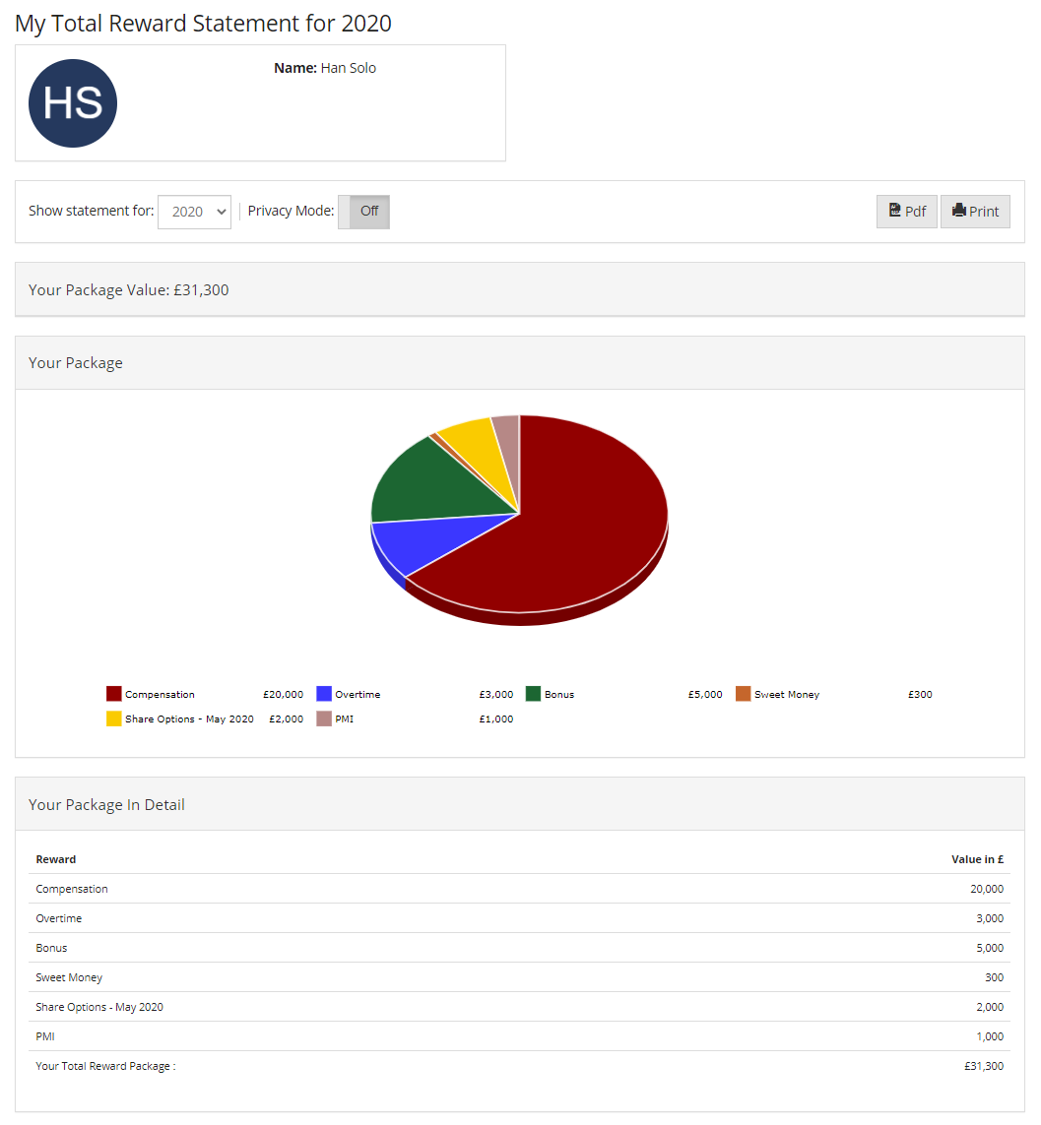Click the Overtime legend marker

coord(326,694)
